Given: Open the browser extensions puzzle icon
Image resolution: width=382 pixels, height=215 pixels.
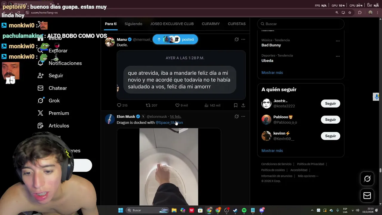Looking at the screenshot, I should click(360, 13).
